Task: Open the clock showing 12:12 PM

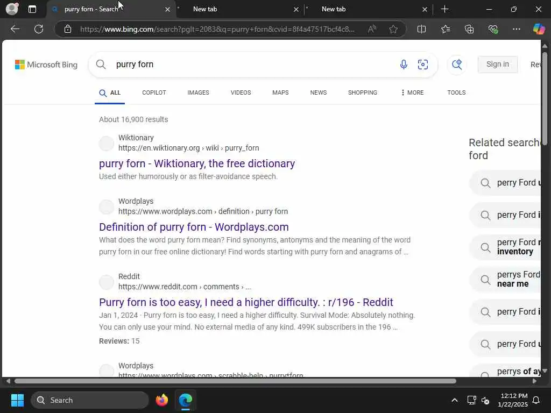Action: click(x=513, y=400)
